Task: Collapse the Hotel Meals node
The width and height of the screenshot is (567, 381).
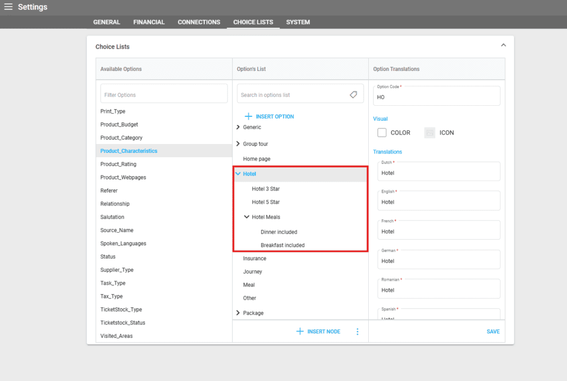Action: 246,217
